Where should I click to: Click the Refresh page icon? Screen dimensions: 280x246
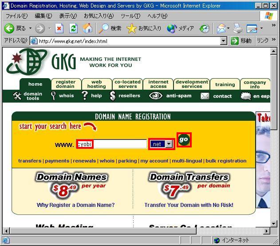[74, 28]
